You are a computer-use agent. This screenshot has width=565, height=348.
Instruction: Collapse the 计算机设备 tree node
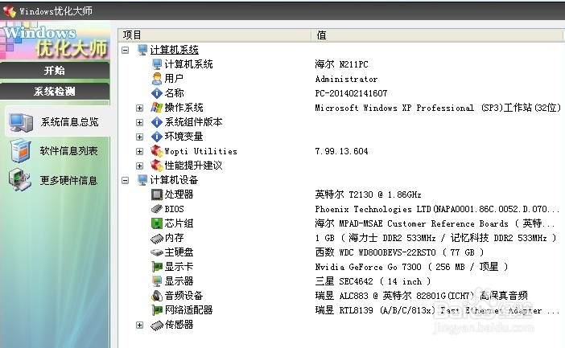coord(125,180)
